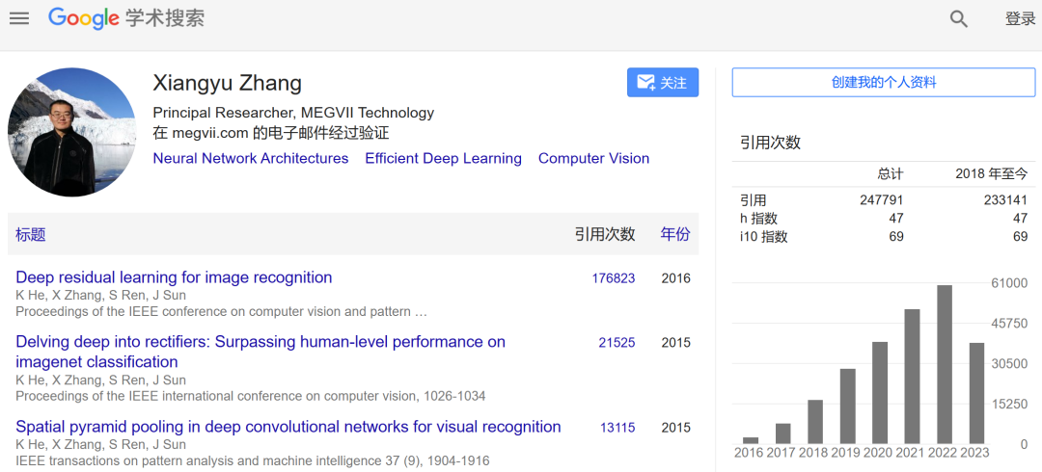Viewport: 1042px width, 472px height.
Task: Click the 总计 column header
Action: click(x=891, y=174)
